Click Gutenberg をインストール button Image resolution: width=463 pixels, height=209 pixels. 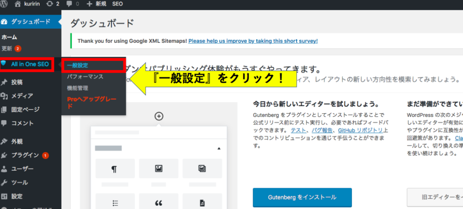tap(302, 197)
